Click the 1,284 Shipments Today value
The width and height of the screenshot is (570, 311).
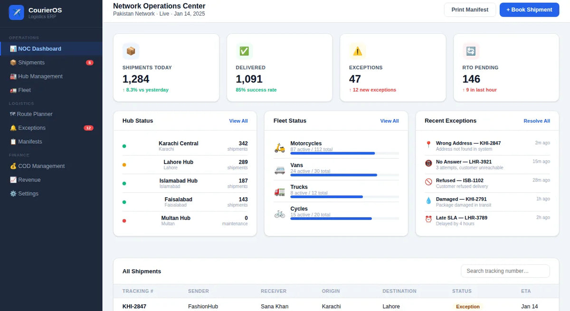[x=136, y=79]
